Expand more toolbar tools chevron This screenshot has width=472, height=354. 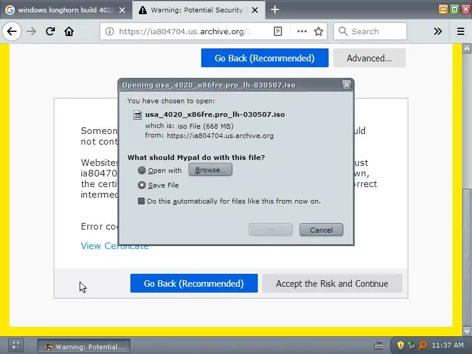(438, 31)
